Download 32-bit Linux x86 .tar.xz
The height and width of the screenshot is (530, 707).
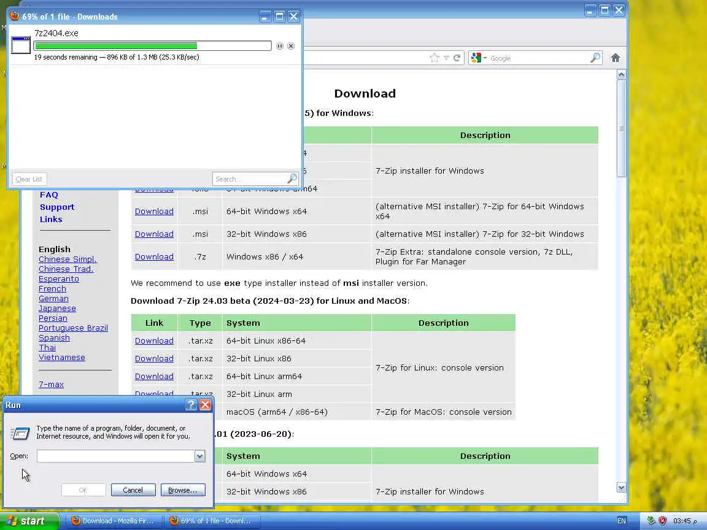pyautogui.click(x=154, y=358)
